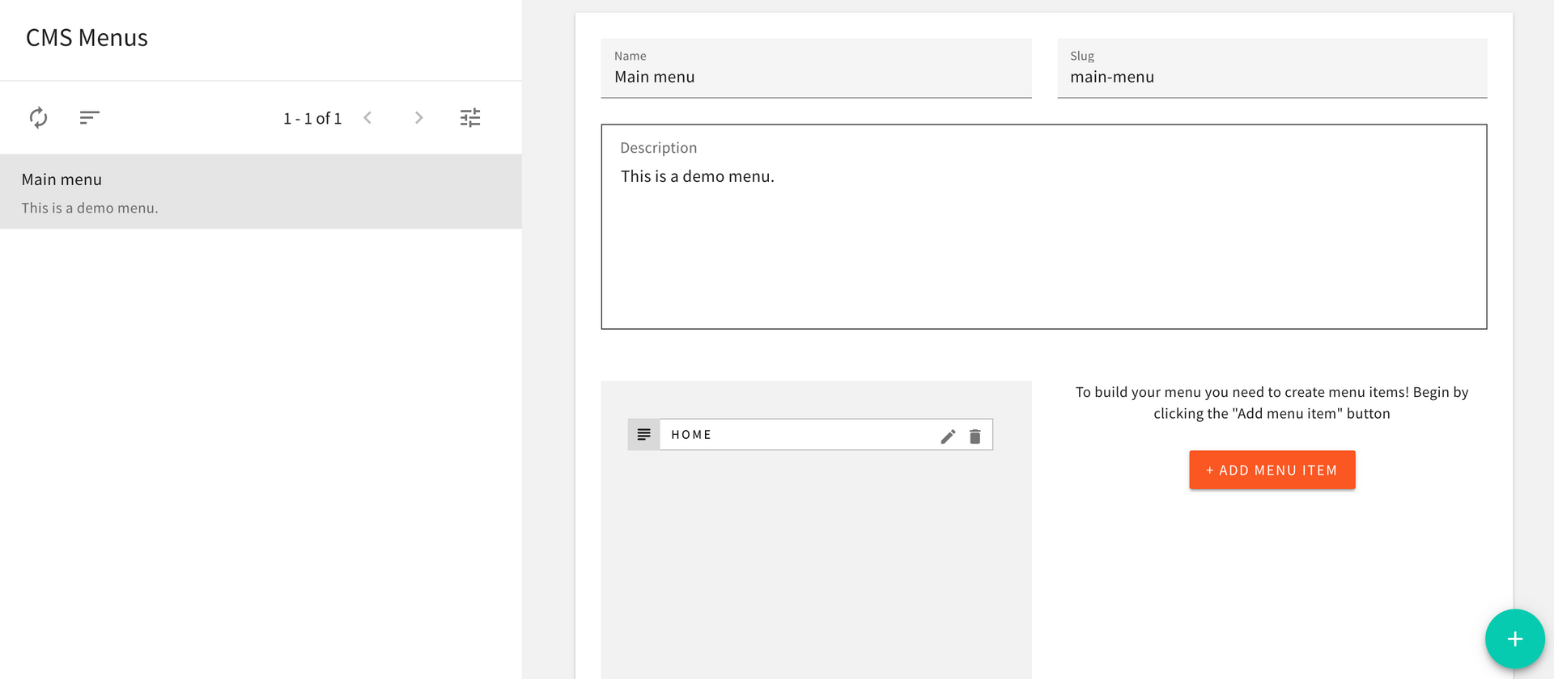Open the sort options icon

click(x=89, y=118)
